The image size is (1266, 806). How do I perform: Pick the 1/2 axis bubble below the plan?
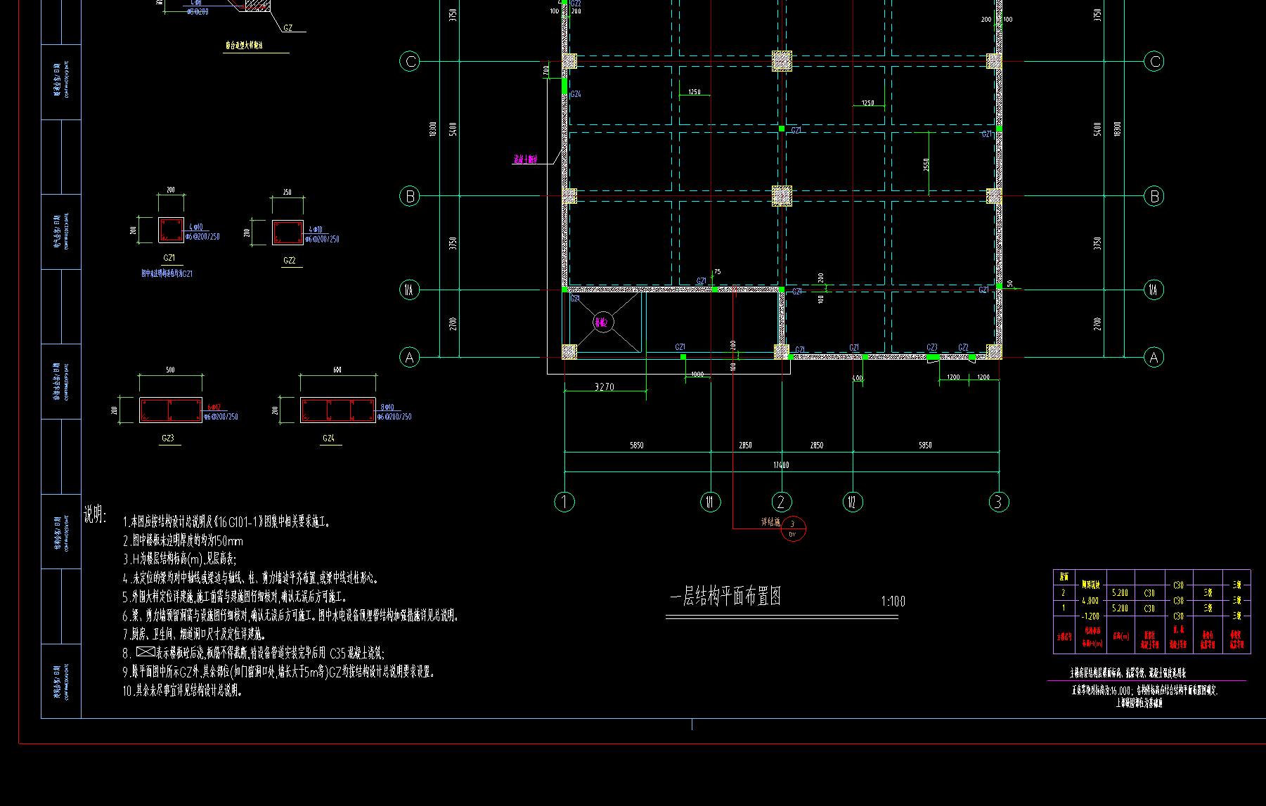pos(853,502)
